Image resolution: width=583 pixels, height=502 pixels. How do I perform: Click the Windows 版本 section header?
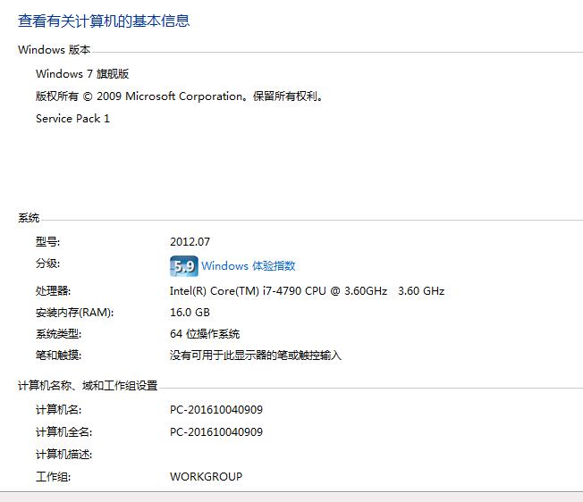click(54, 50)
